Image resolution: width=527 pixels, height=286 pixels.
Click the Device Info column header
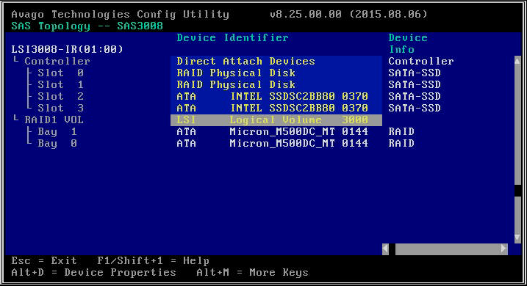coord(408,43)
